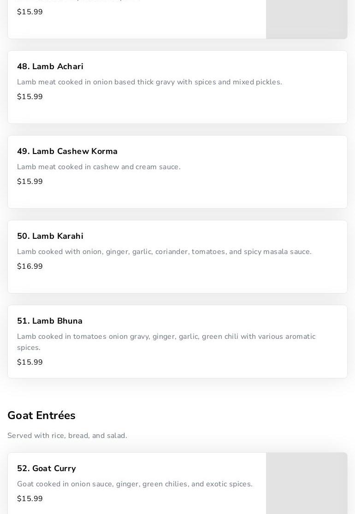The height and width of the screenshot is (514, 355).
Task: Click the $15.99 price under Lamb Cashew Korma
Action: click(30, 181)
